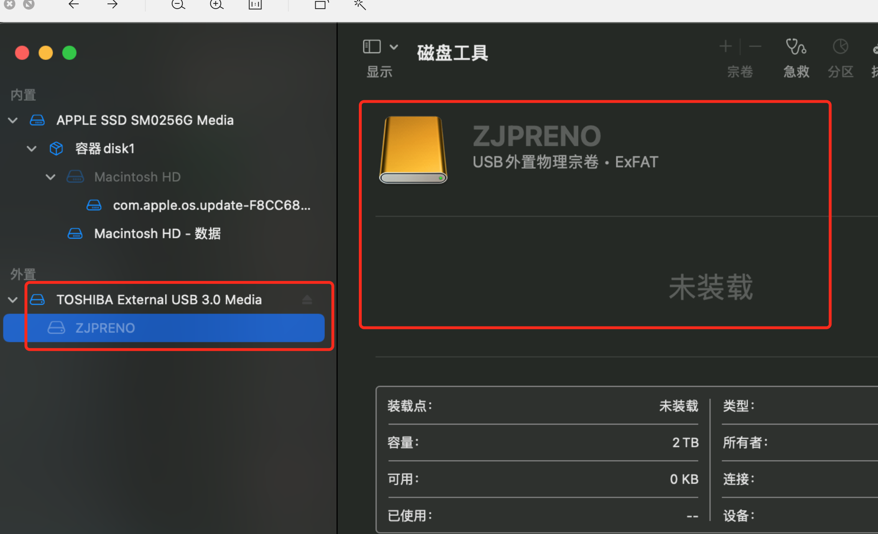The width and height of the screenshot is (878, 534).
Task: Click the forward arrow in viewer toolbar
Action: pyautogui.click(x=112, y=5)
